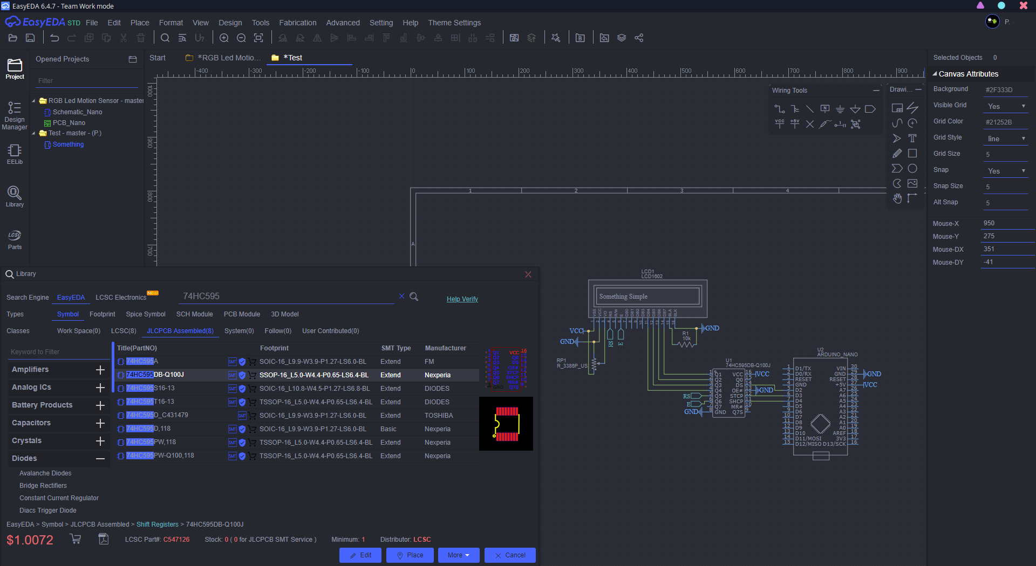
Task: Open the Visible Grid dropdown
Action: pyautogui.click(x=1006, y=106)
